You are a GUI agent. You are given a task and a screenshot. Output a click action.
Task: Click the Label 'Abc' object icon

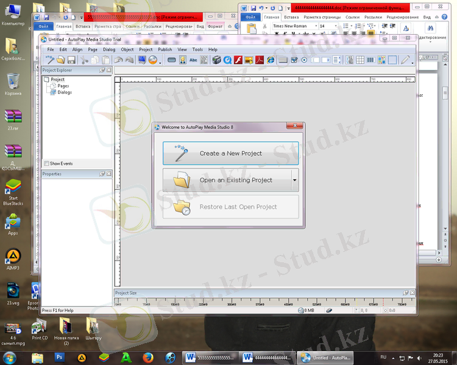(193, 60)
